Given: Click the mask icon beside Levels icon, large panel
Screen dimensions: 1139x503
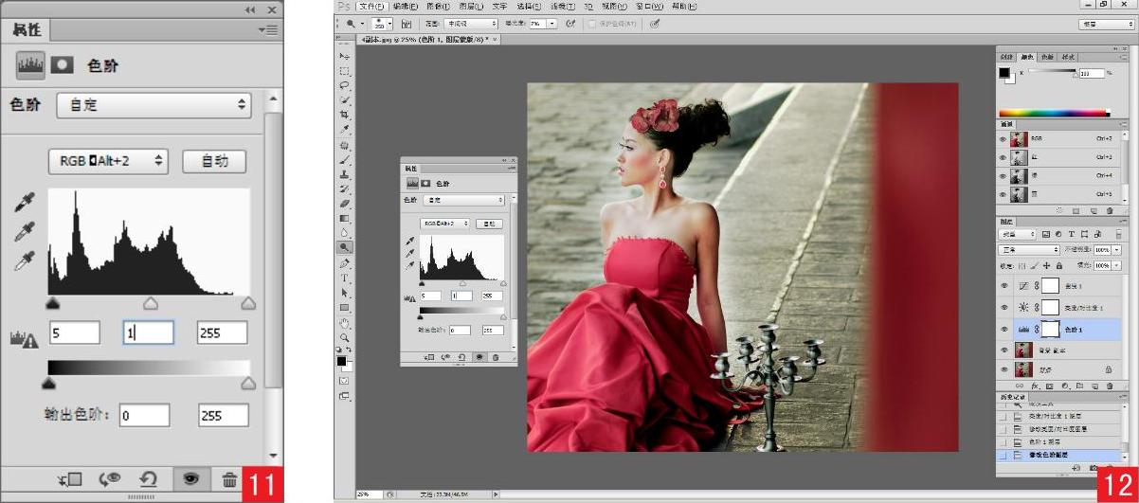Looking at the screenshot, I should pyautogui.click(x=62, y=67).
